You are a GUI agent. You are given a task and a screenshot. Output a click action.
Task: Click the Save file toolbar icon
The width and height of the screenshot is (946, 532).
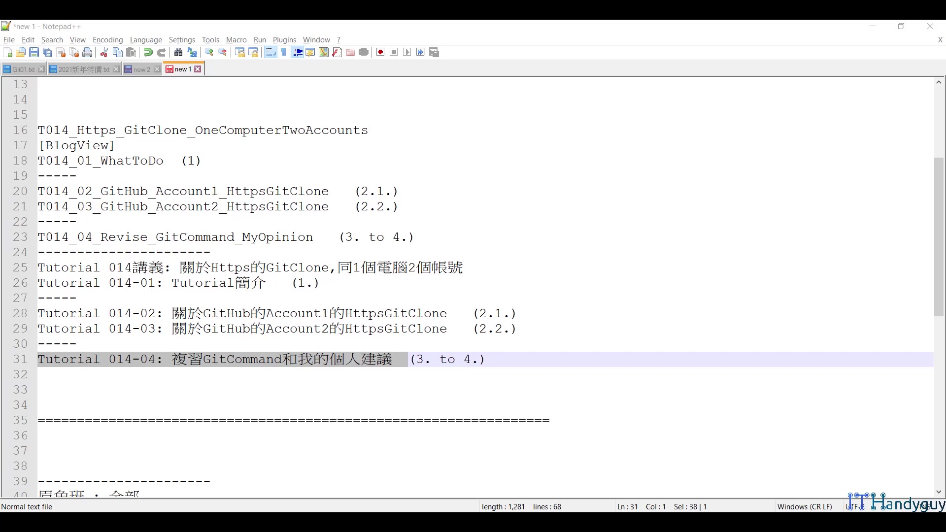click(x=34, y=52)
